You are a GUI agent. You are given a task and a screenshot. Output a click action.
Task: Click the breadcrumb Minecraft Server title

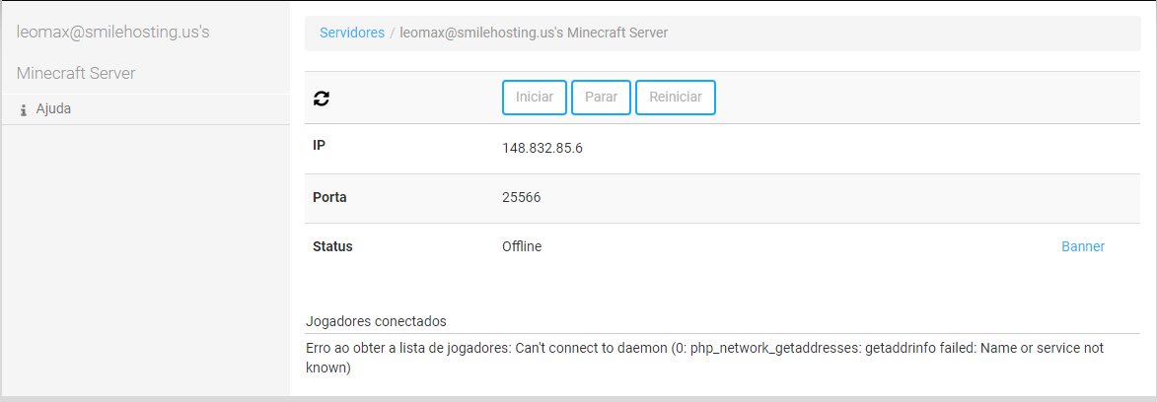[x=534, y=33]
